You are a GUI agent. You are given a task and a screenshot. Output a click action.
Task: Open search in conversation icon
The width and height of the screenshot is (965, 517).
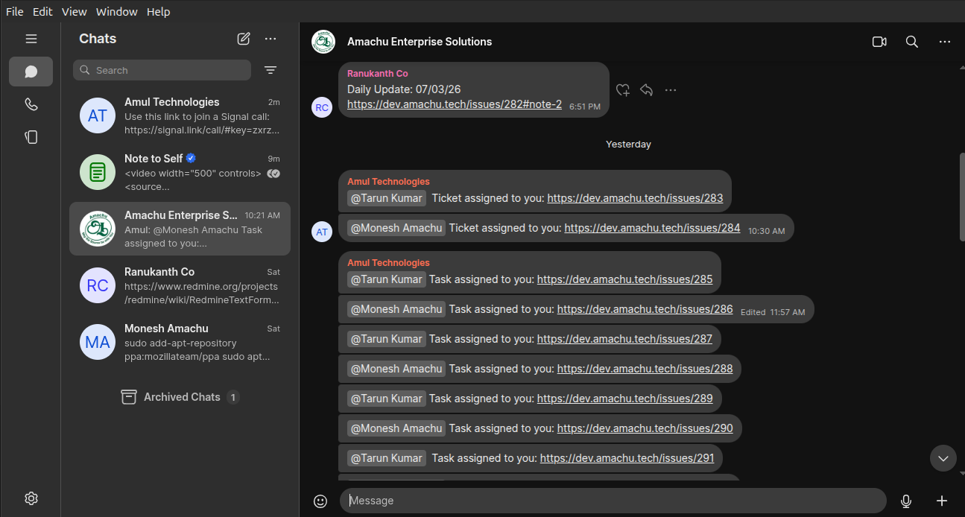point(911,42)
